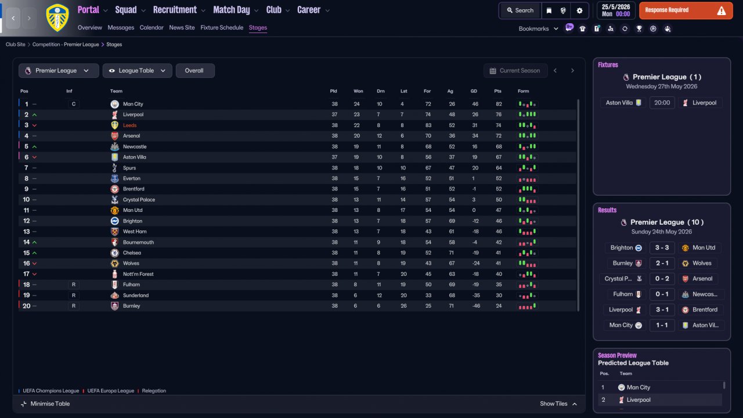743x418 pixels.
Task: Switch to the Calendar tab
Action: click(x=152, y=27)
